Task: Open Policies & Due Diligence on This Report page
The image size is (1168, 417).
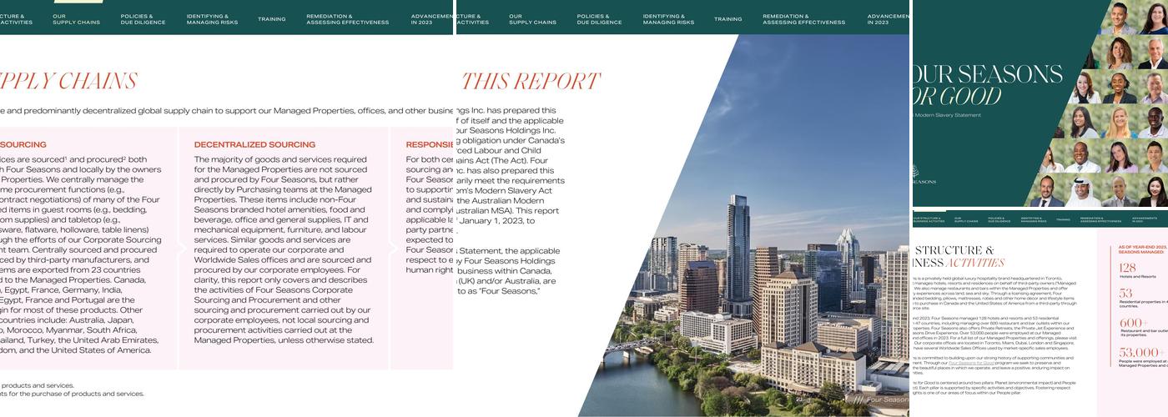Action: [599, 19]
